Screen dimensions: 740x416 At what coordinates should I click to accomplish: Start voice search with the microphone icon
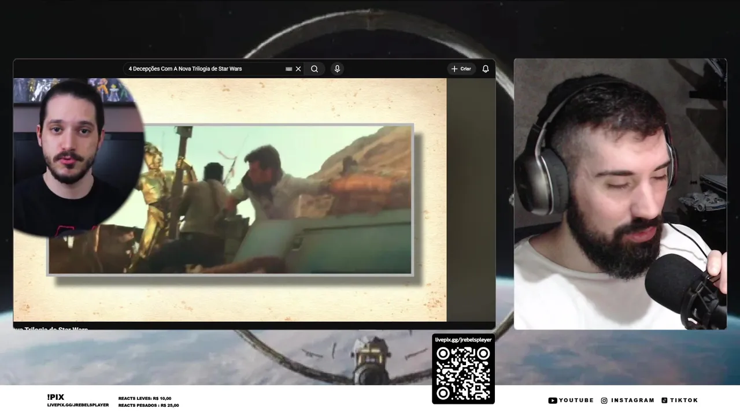(x=337, y=69)
